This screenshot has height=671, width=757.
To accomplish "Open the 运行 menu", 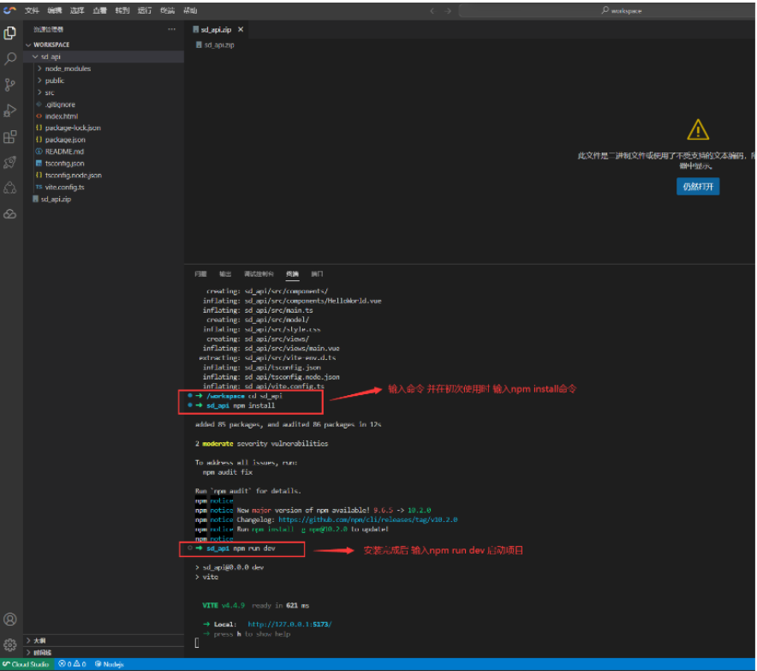I will (145, 10).
